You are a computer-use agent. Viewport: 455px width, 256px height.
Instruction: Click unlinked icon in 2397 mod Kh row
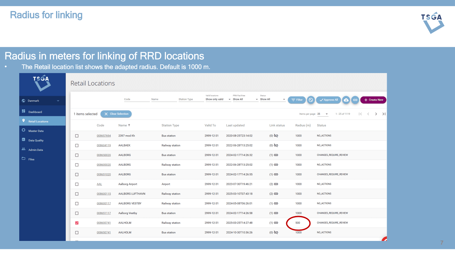tap(276, 136)
